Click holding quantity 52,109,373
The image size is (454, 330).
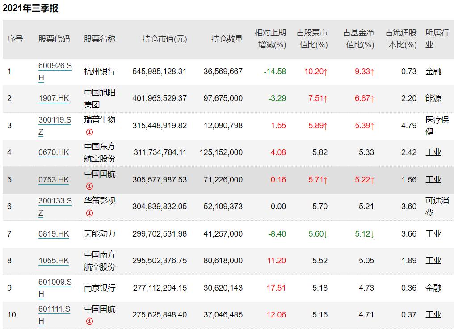[x=223, y=207]
